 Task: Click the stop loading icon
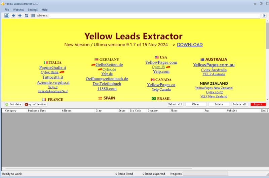coord(33,15)
